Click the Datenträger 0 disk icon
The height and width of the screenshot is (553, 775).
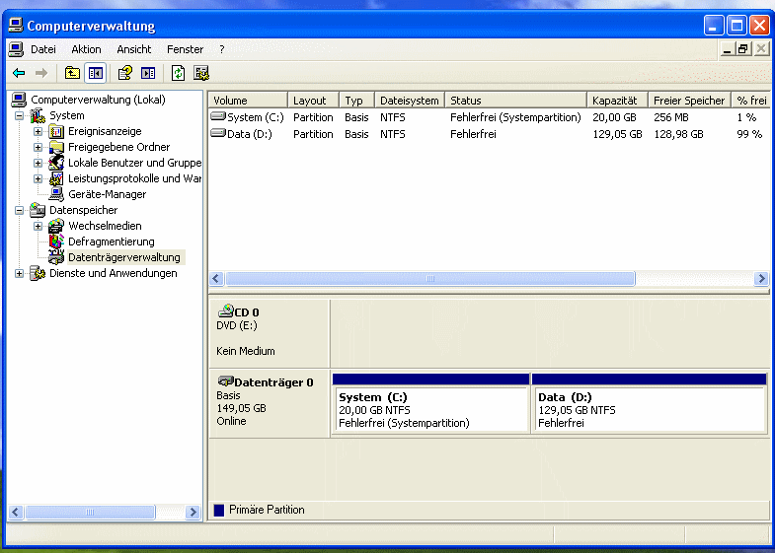[x=225, y=381]
